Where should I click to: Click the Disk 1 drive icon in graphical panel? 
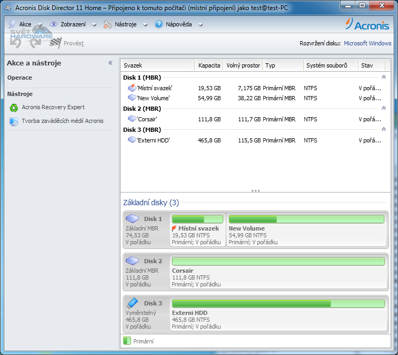pyautogui.click(x=132, y=218)
